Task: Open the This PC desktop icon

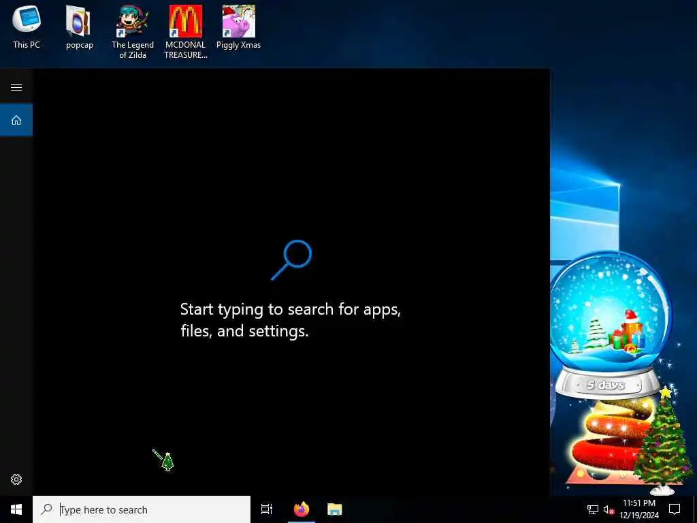Action: tap(27, 27)
